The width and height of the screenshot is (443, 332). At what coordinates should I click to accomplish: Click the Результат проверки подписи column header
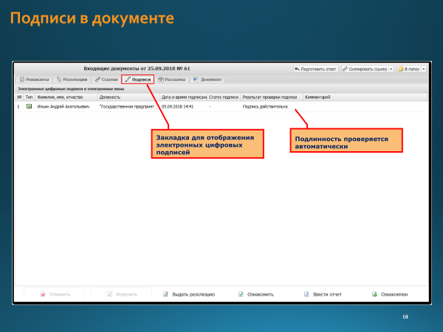[x=270, y=97]
